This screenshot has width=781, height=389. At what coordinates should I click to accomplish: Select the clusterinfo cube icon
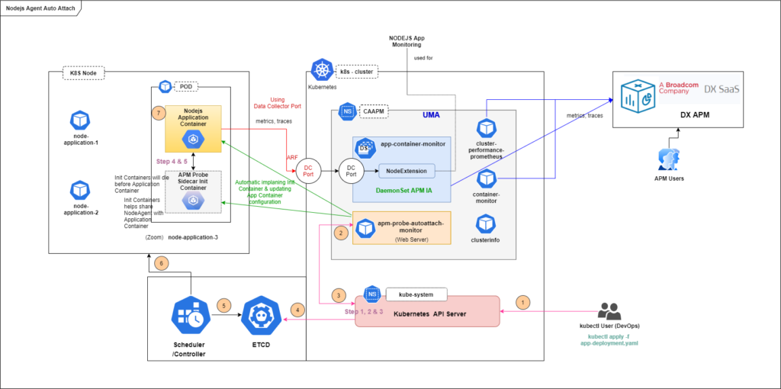point(487,224)
